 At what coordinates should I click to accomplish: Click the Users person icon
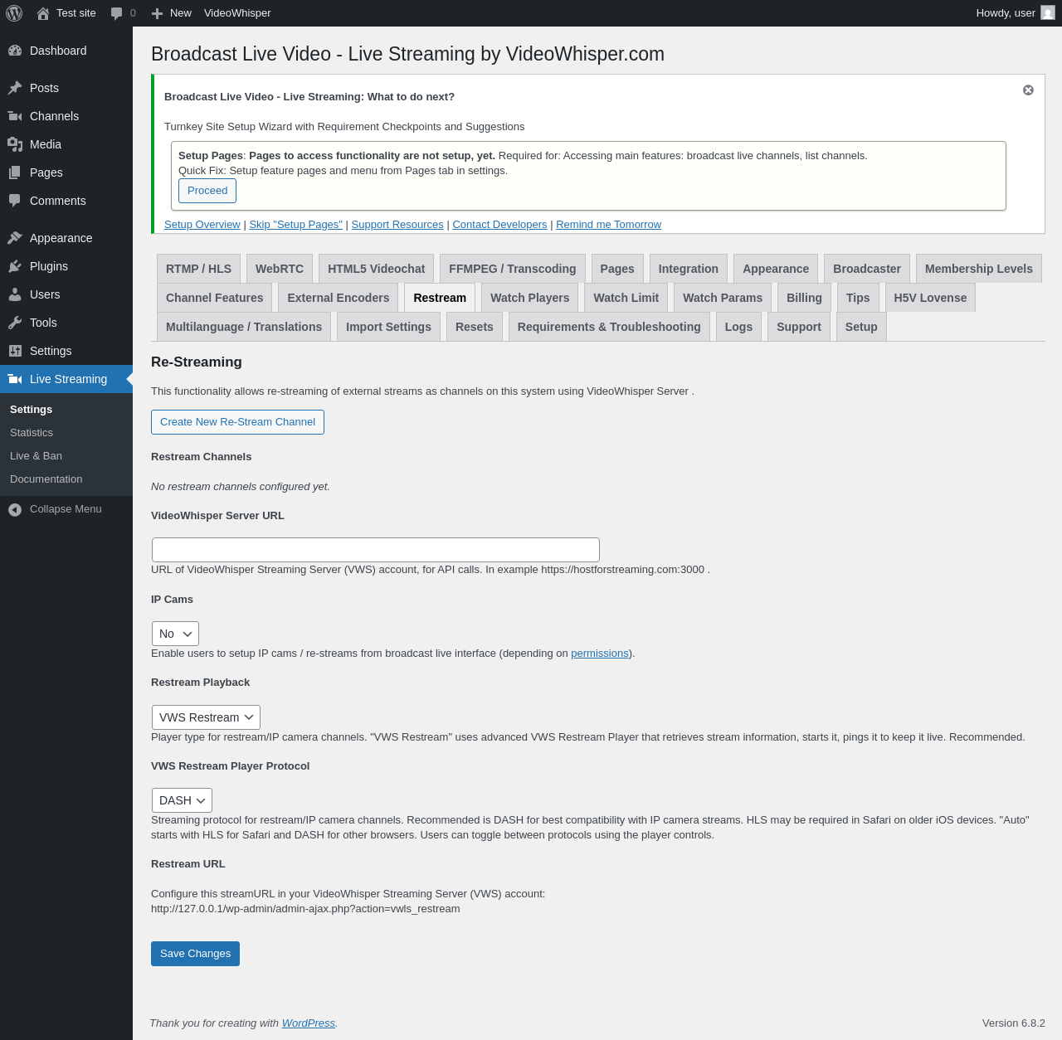click(x=15, y=294)
